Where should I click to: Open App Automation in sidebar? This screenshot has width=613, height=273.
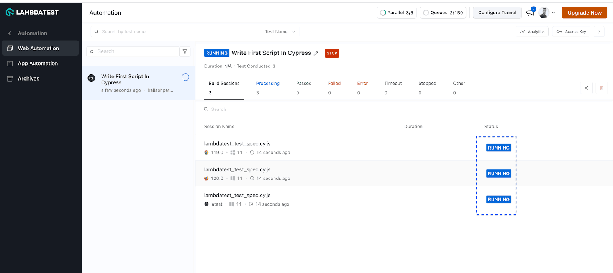point(38,64)
